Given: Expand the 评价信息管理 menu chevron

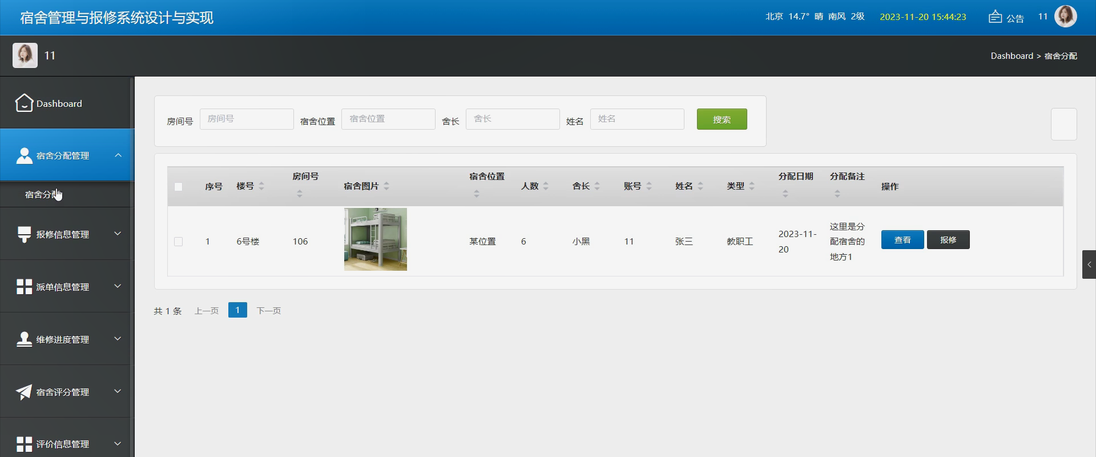Looking at the screenshot, I should click(x=118, y=444).
